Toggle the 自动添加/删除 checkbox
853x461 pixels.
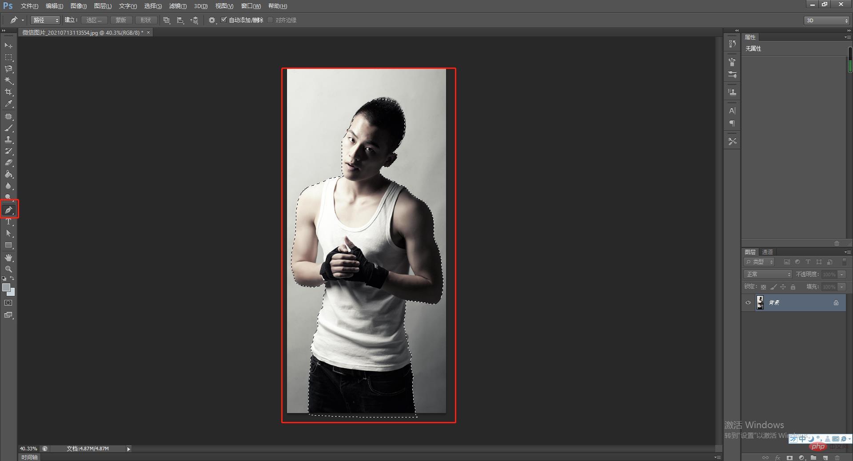pyautogui.click(x=224, y=20)
